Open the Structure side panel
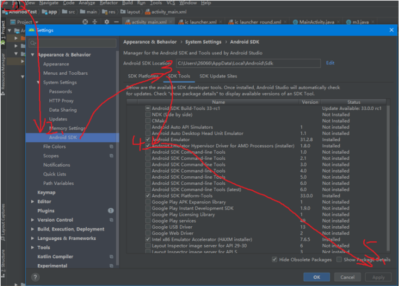The width and height of the screenshot is (399, 286). pyautogui.click(x=3, y=264)
